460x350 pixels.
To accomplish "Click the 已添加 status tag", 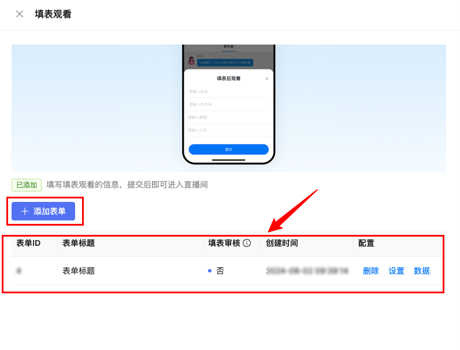I will pos(27,185).
